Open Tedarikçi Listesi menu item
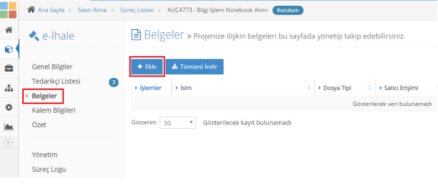The width and height of the screenshot is (438, 188). pos(56,81)
